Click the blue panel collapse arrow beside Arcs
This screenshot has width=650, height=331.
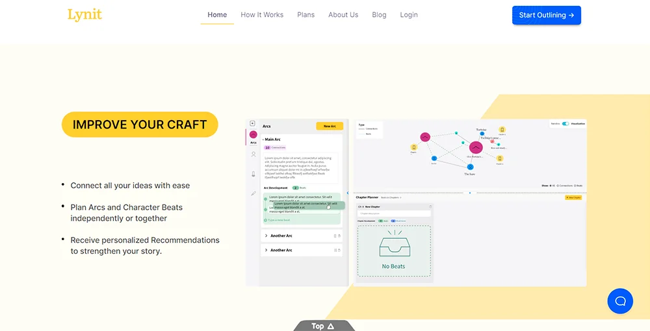[x=348, y=193]
